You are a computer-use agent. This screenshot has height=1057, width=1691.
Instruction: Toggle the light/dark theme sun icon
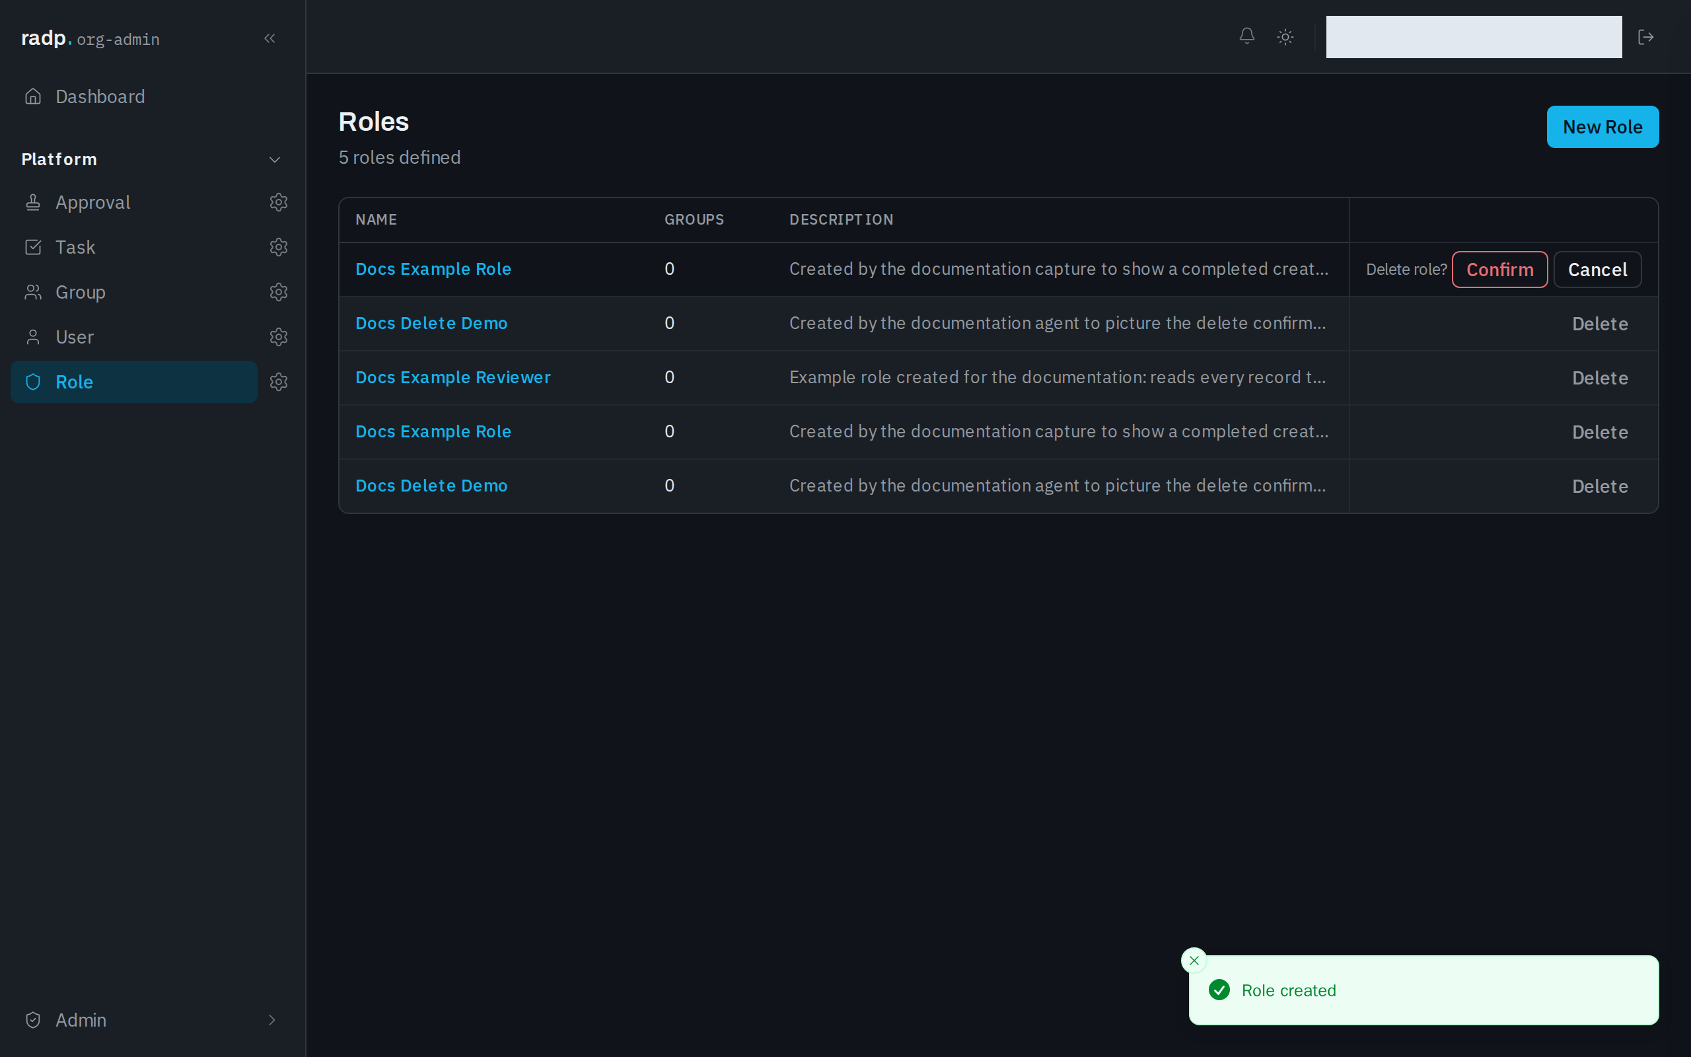pyautogui.click(x=1285, y=36)
